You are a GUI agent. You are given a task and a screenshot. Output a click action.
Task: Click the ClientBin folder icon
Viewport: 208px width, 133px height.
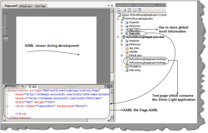[x=127, y=52]
